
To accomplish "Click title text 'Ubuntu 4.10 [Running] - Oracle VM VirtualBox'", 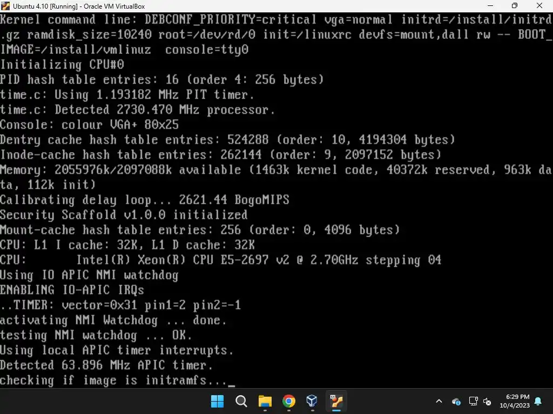I will click(79, 6).
